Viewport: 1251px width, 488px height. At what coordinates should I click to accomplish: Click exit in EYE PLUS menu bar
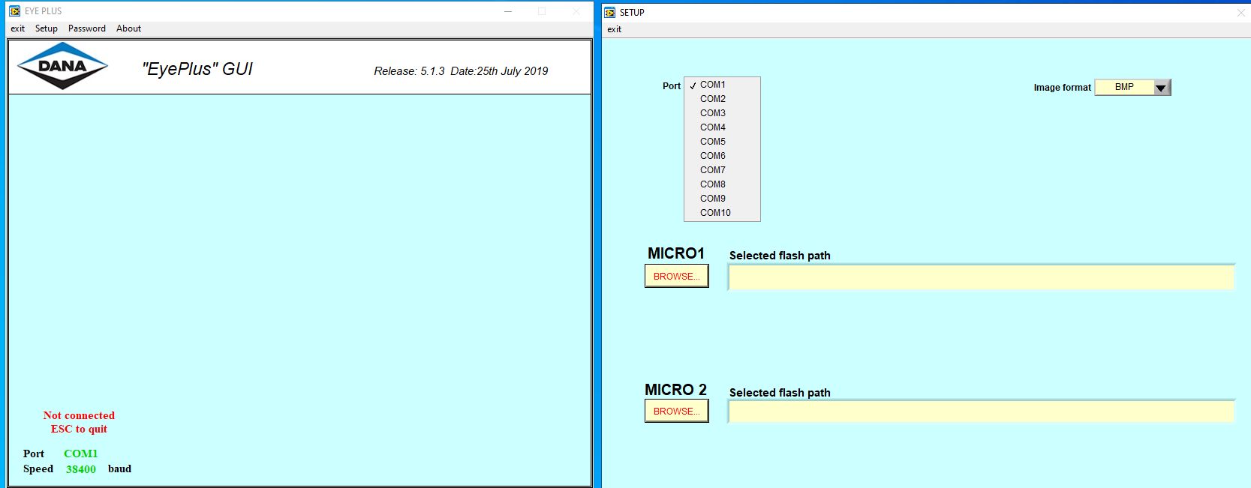coord(17,28)
